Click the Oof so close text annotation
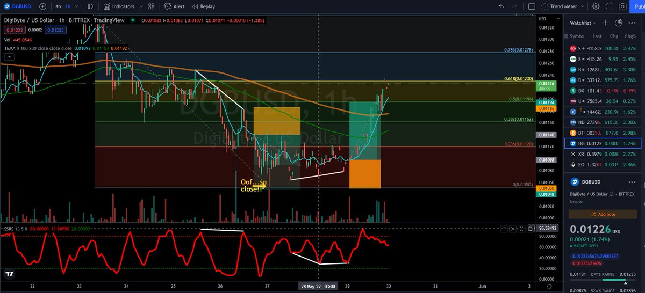Viewport: 645px width, 293px height. (x=253, y=186)
